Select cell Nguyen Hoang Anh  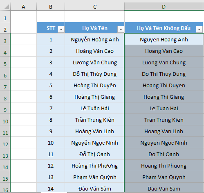tap(164, 39)
